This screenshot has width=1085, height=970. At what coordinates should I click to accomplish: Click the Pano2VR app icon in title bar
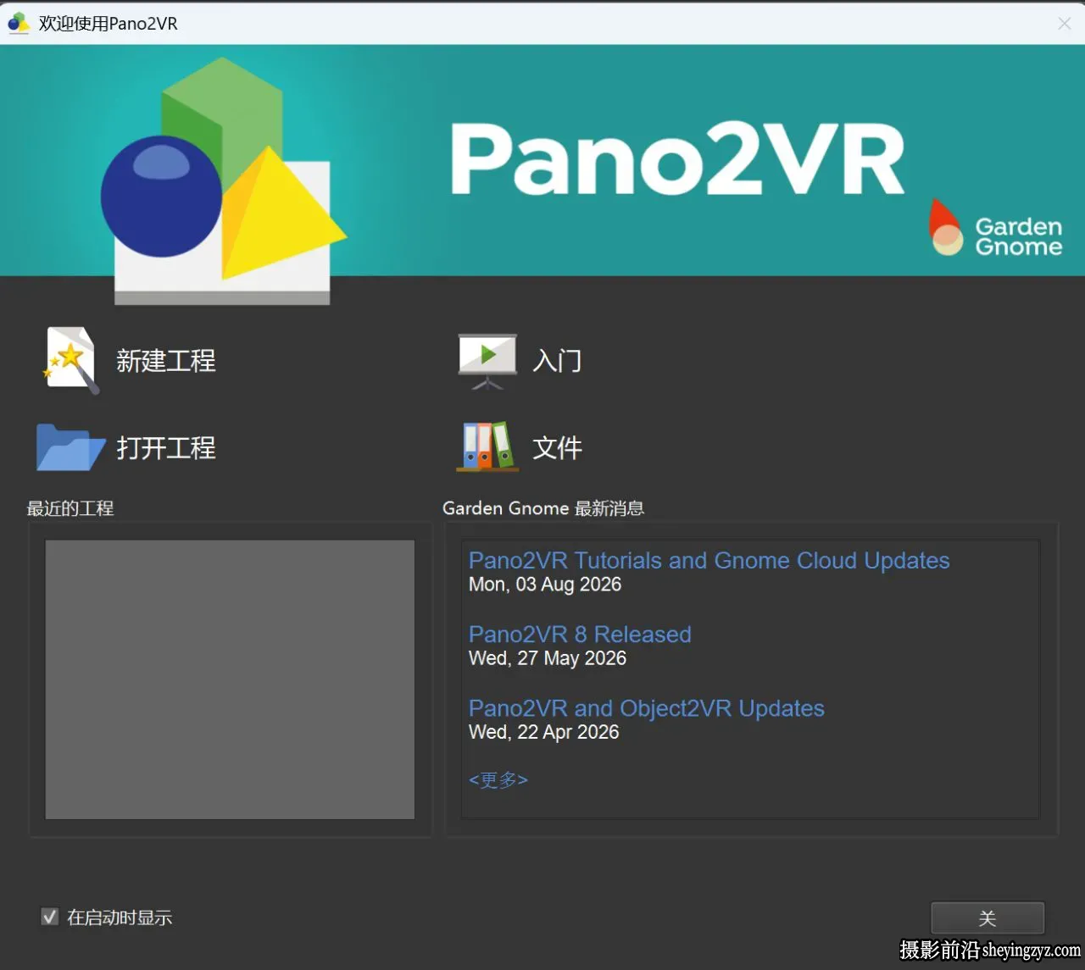click(x=19, y=23)
